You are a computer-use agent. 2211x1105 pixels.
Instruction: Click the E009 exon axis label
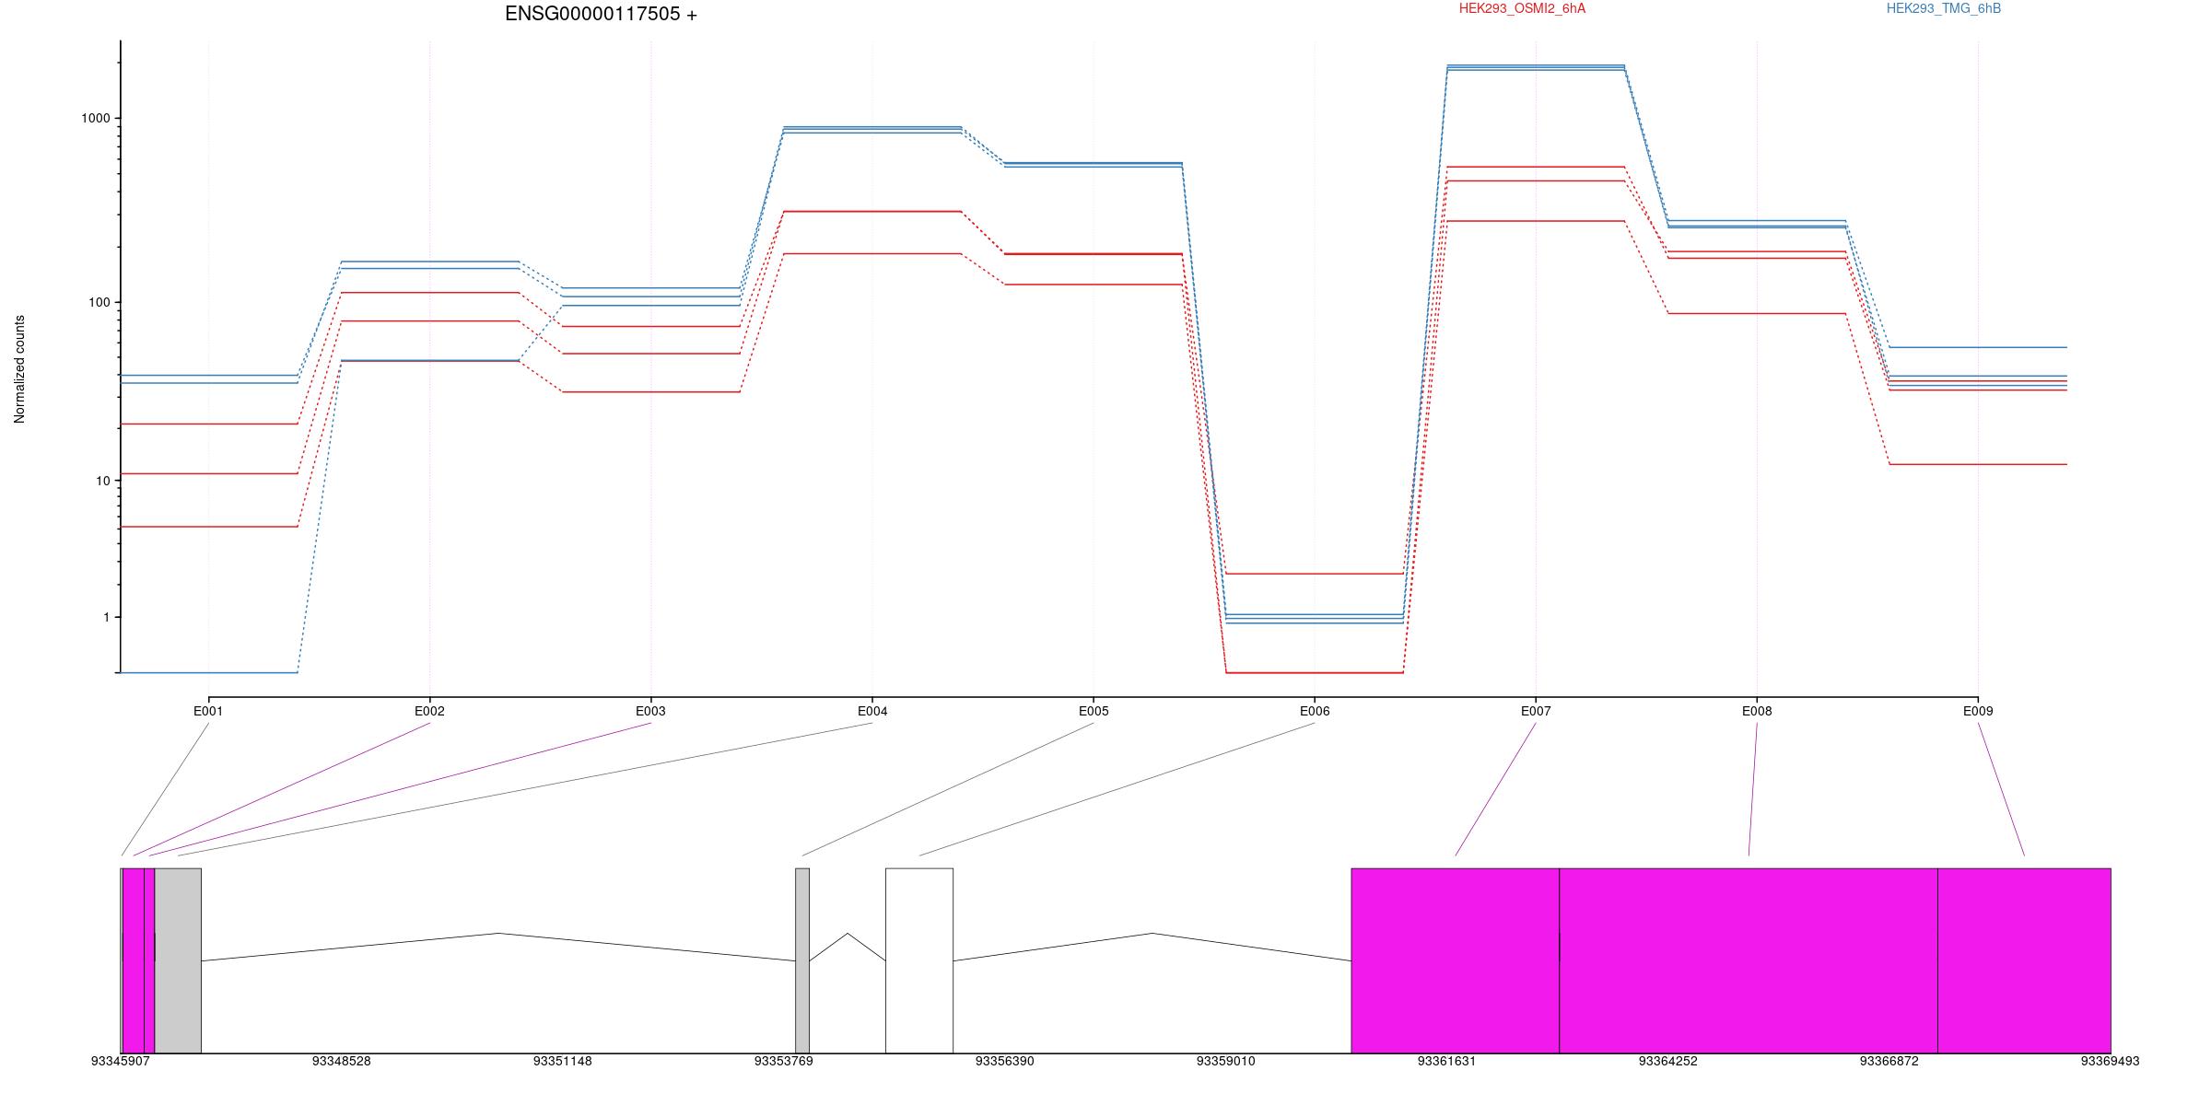point(1978,711)
